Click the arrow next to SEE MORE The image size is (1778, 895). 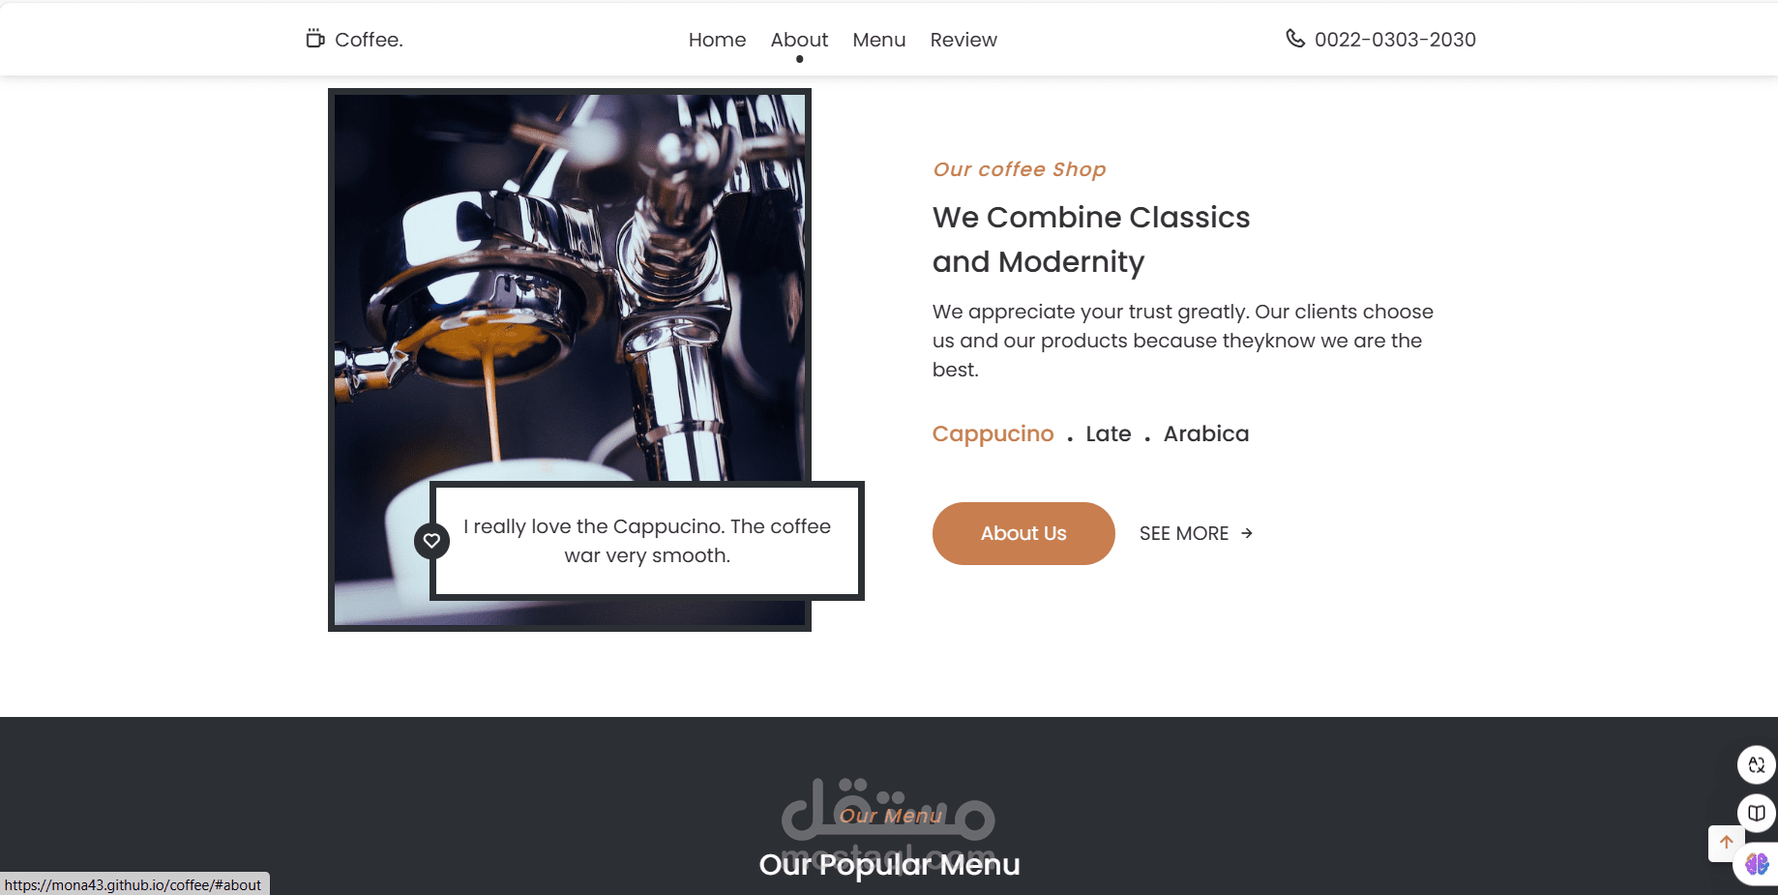tap(1247, 533)
